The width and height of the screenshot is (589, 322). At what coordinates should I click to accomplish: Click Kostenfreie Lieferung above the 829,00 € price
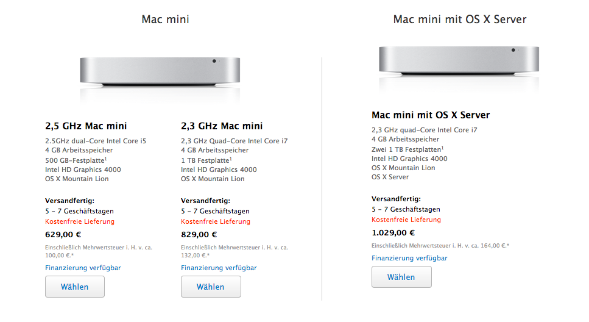[x=216, y=221]
